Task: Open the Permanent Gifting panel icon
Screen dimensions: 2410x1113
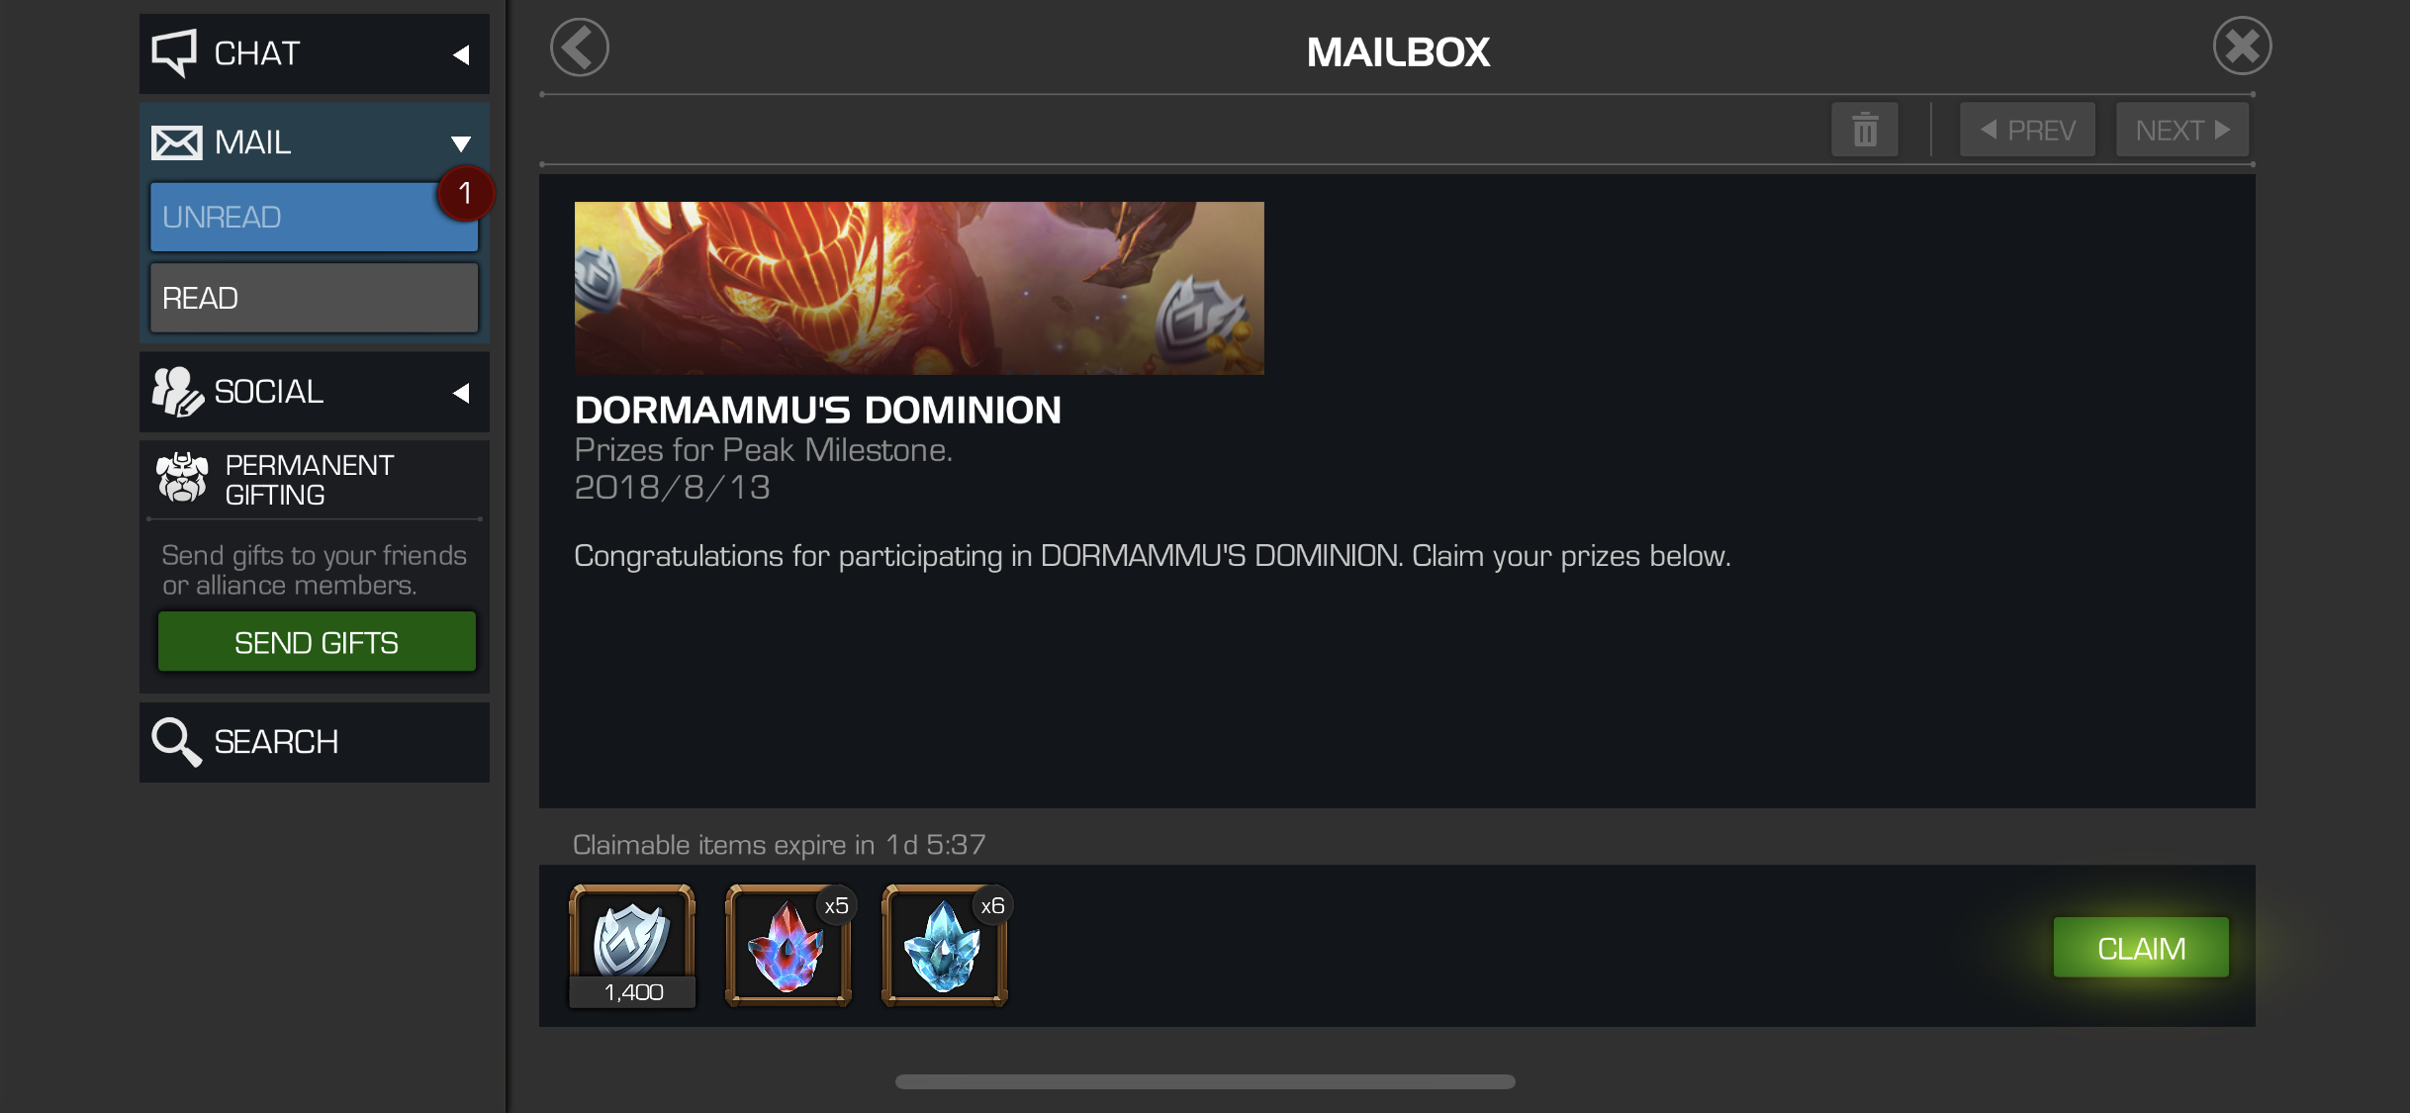Action: pyautogui.click(x=182, y=479)
